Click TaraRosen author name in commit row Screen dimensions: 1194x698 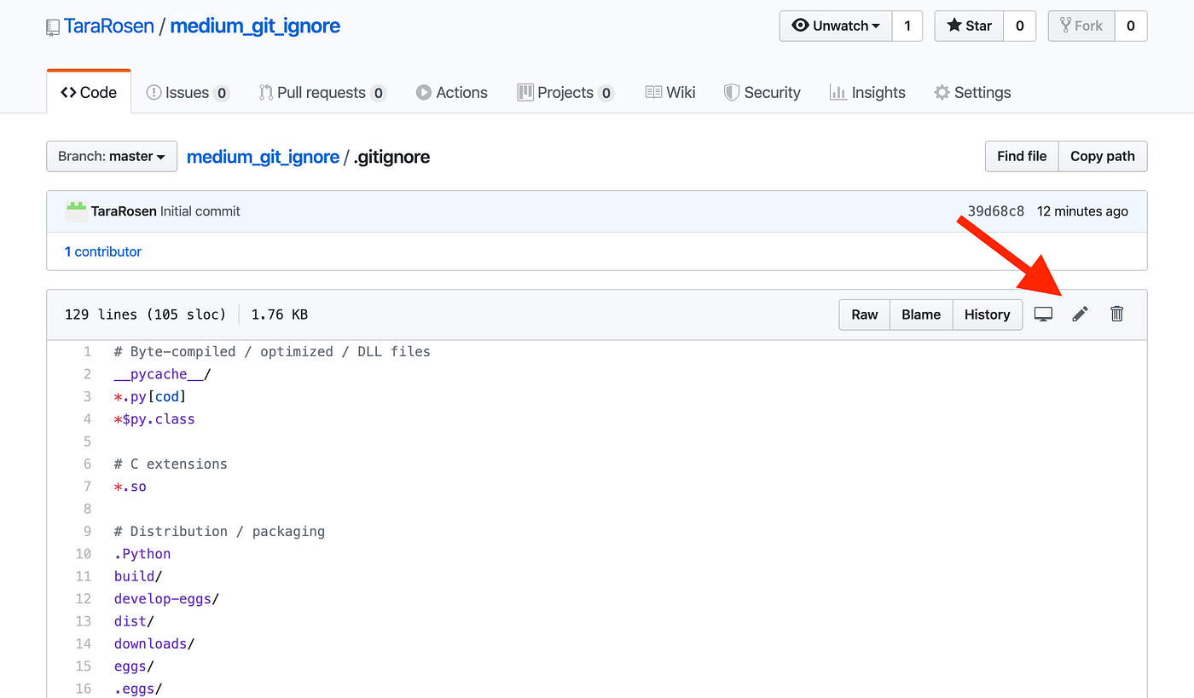pos(124,211)
